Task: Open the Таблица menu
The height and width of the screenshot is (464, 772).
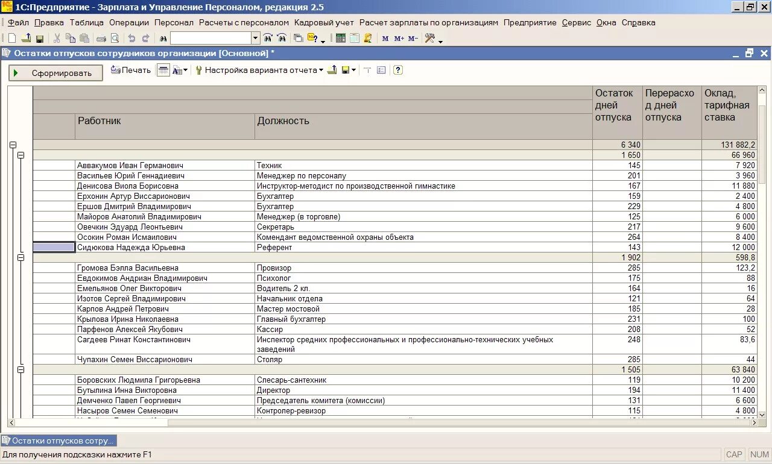Action: click(x=86, y=22)
